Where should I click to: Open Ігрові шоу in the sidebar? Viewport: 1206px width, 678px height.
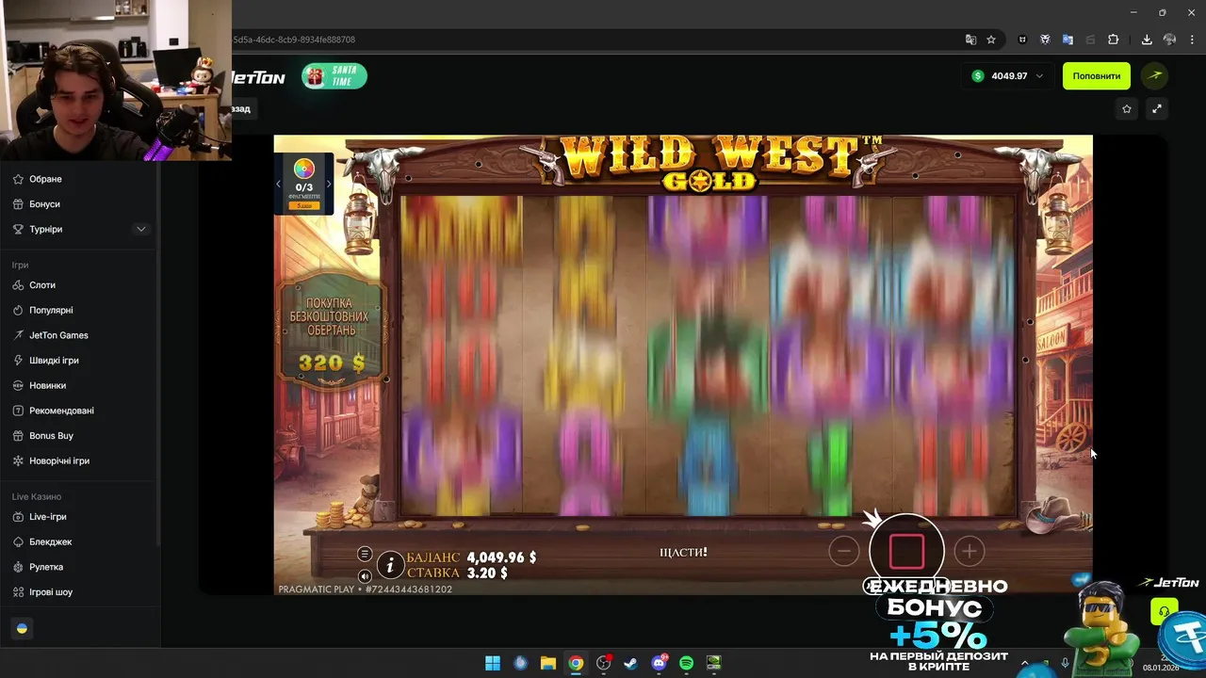point(79,592)
